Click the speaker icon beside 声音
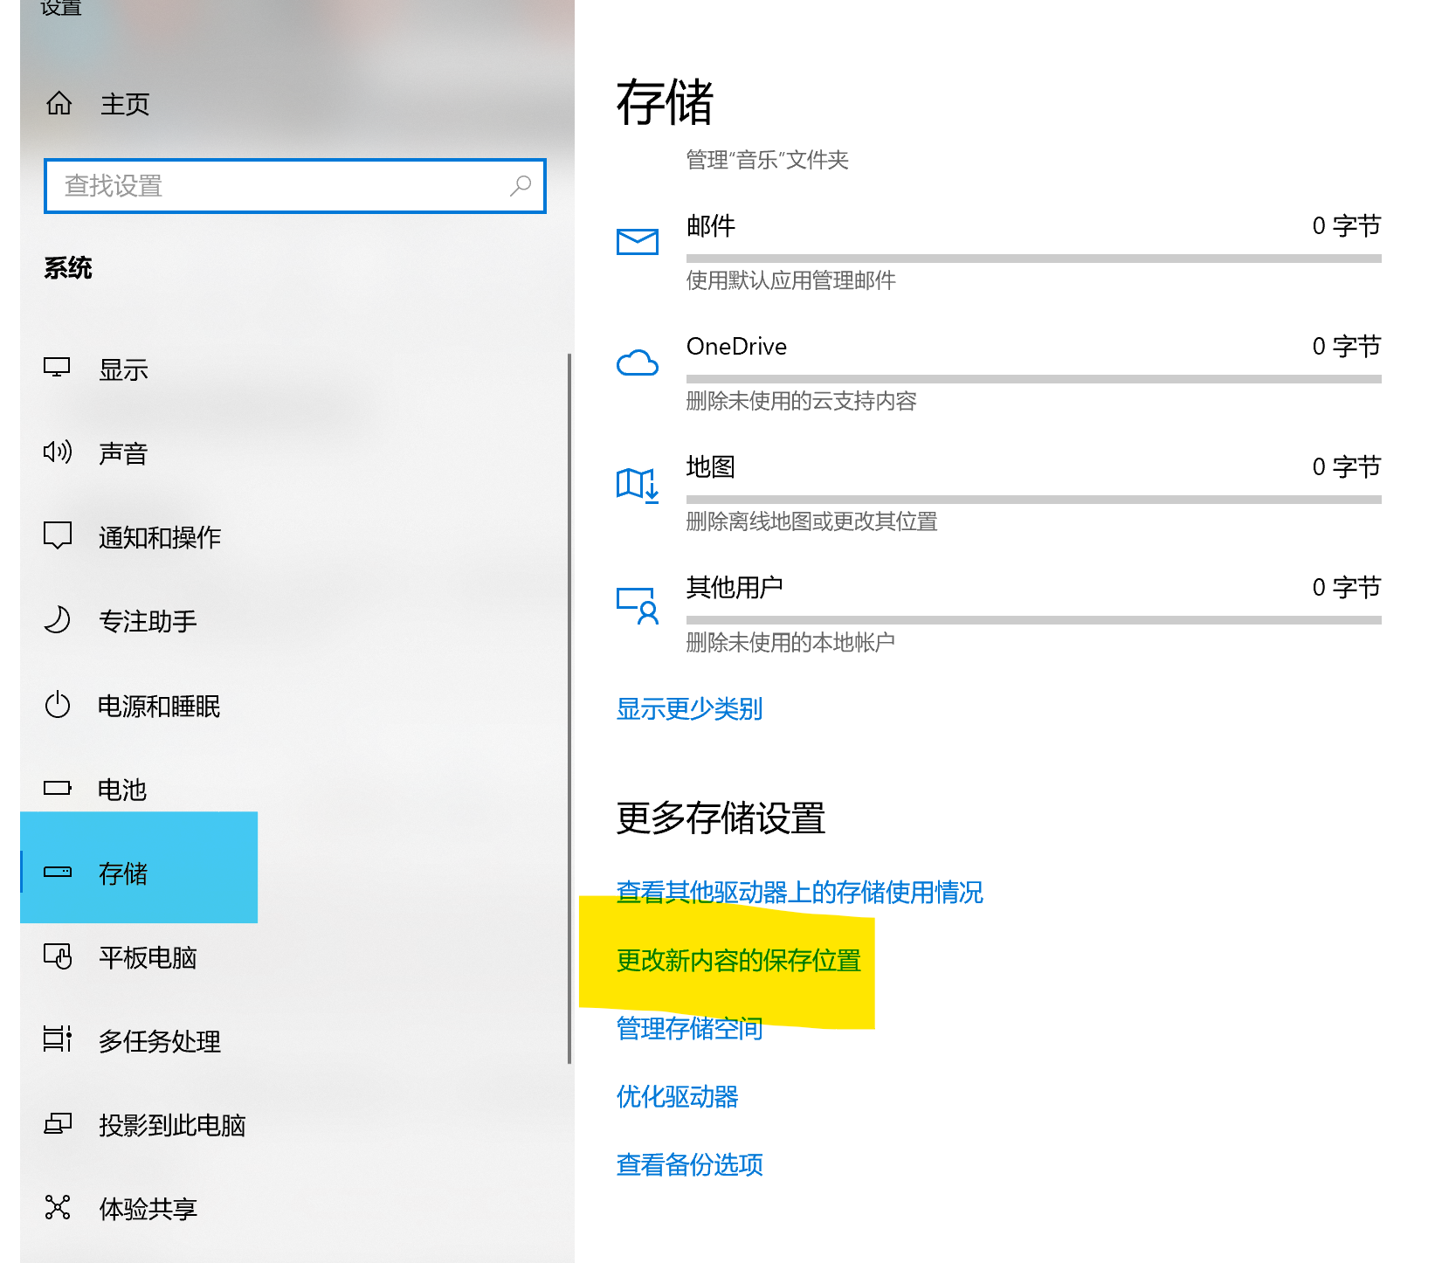Screen dimensions: 1435x1263 click(58, 452)
